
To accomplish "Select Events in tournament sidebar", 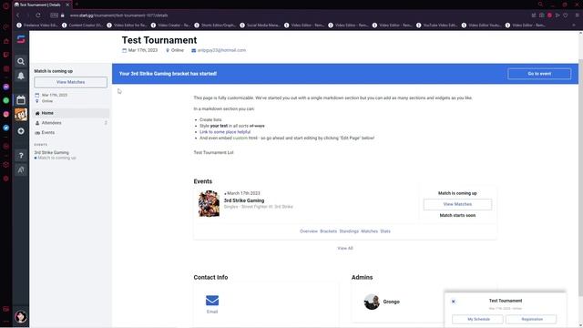I will 71,132.
